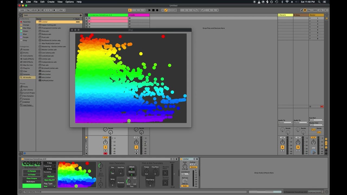
Task: Open the Live menu
Action: click(x=28, y=2)
